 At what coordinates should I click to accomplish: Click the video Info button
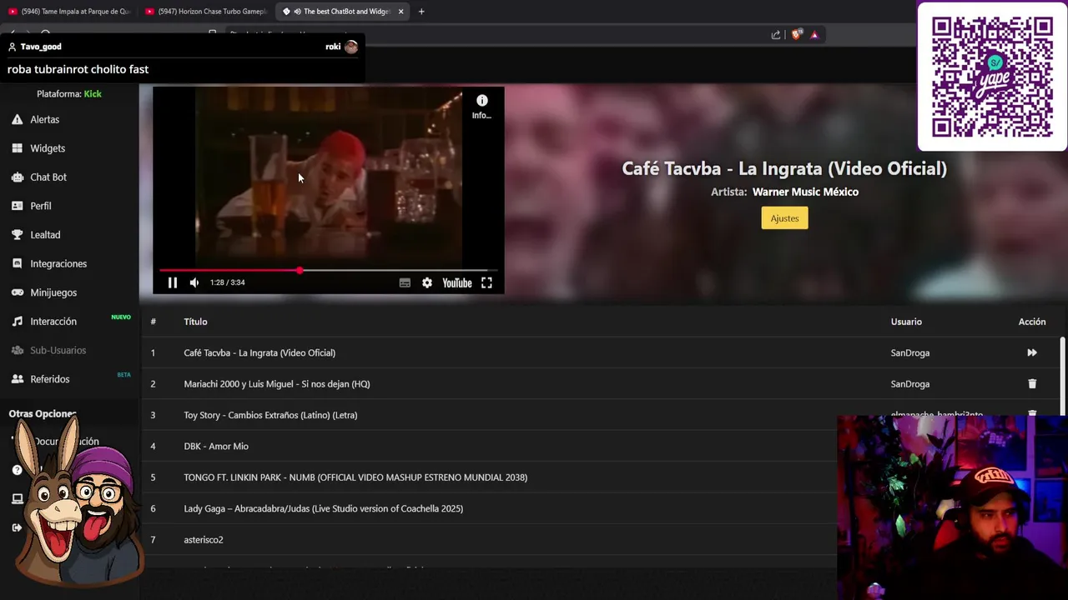click(x=481, y=107)
